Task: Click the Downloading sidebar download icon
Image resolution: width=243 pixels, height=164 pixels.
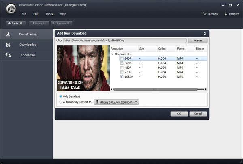Action: [8, 34]
